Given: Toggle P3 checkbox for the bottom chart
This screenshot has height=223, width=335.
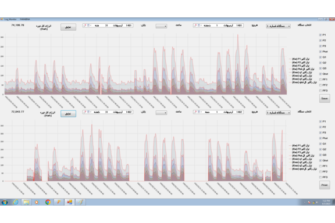Looking at the screenshot, I should (320, 132).
